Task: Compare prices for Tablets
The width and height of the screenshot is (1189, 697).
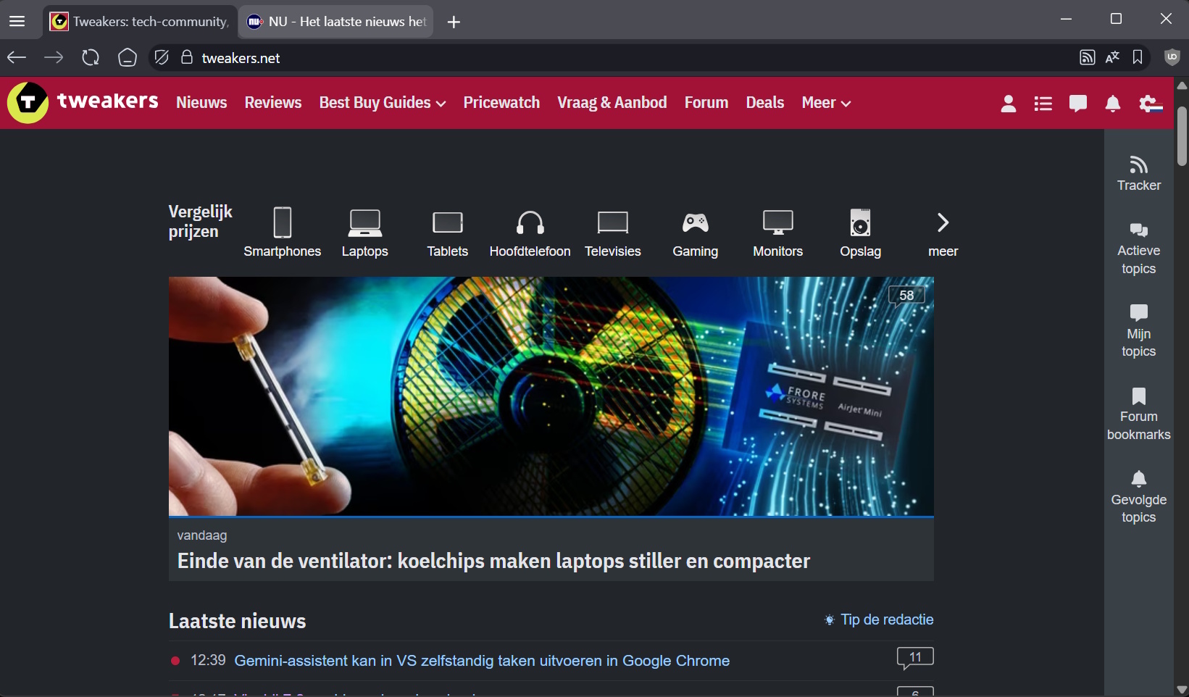Action: coord(448,233)
